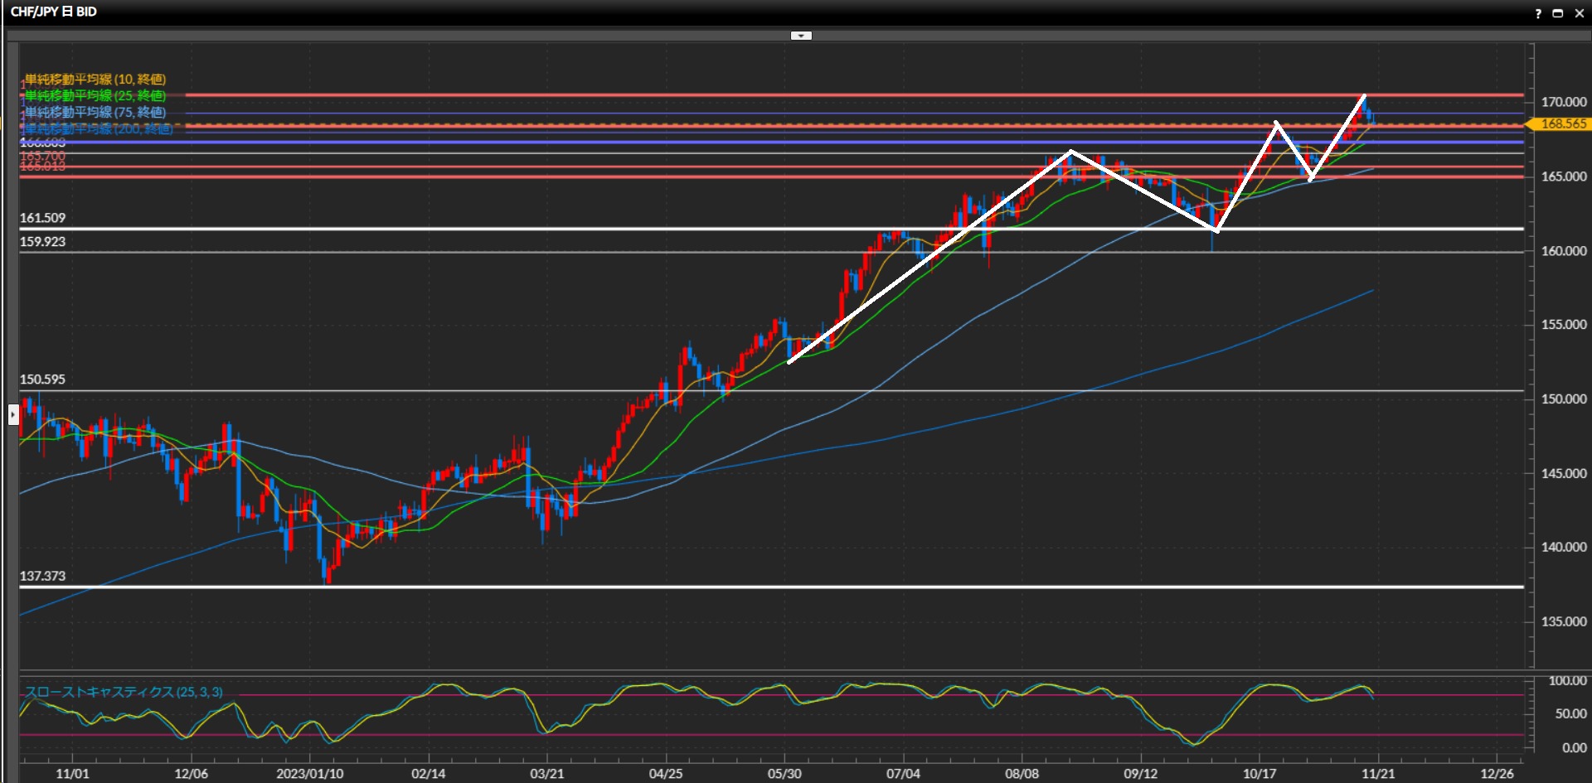Expand the top toolbar dropdown arrow
Image resolution: width=1592 pixels, height=783 pixels.
[801, 36]
